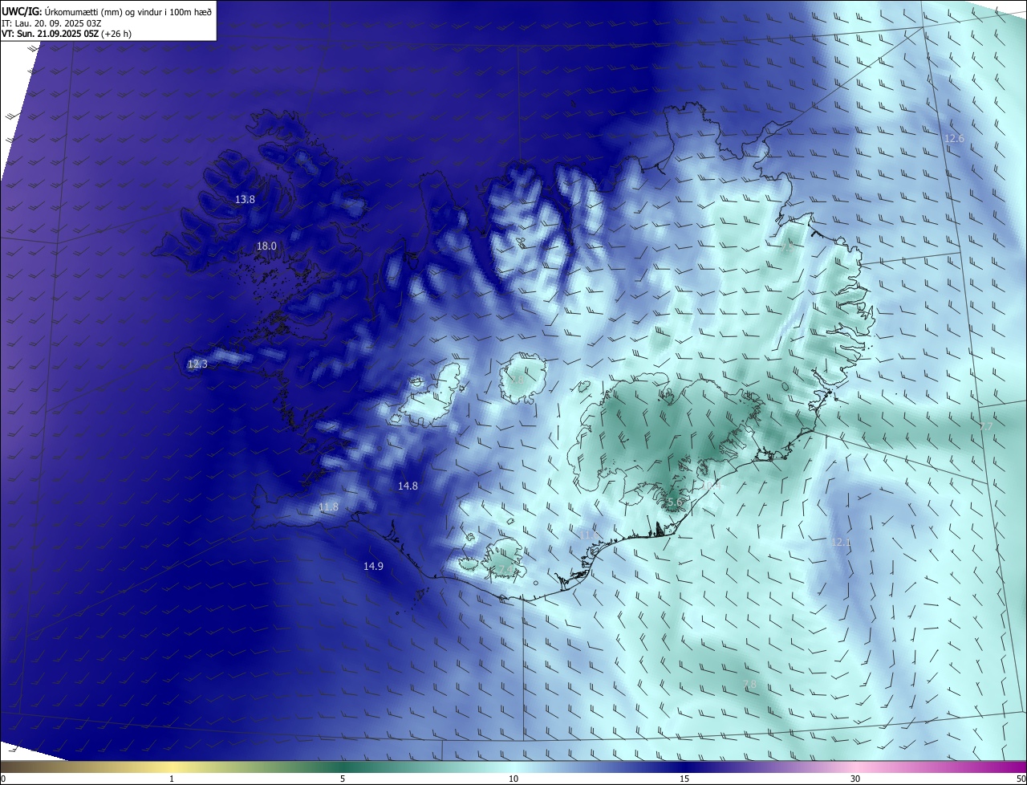Viewport: 1027px width, 785px height.
Task: Click the 7.7 value near the right edge
Action: tap(986, 426)
